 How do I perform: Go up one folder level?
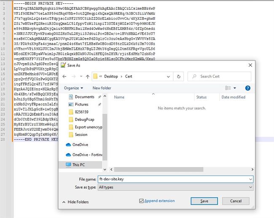coord(88,77)
